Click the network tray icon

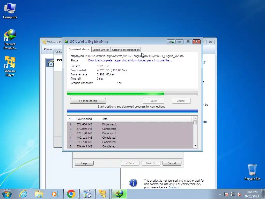(233, 194)
